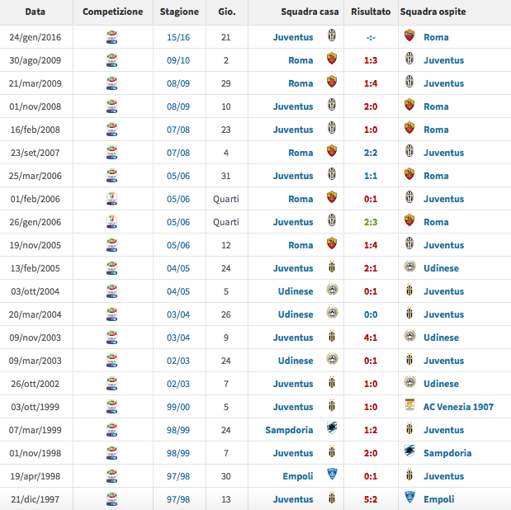Click Sampdoria home team link, 07/mar/1999
The height and width of the screenshot is (510, 511).
289,430
